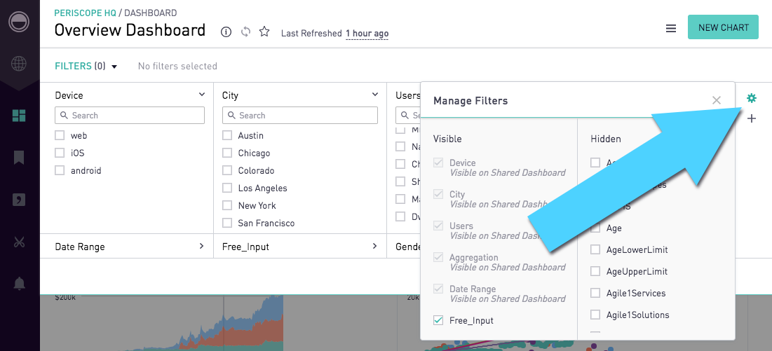Image resolution: width=772 pixels, height=351 pixels.
Task: Check the AgeLowerLimit hidden filter
Action: coord(595,249)
